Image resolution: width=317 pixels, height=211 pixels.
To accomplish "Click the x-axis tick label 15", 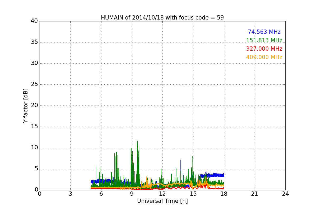I will click(193, 194).
